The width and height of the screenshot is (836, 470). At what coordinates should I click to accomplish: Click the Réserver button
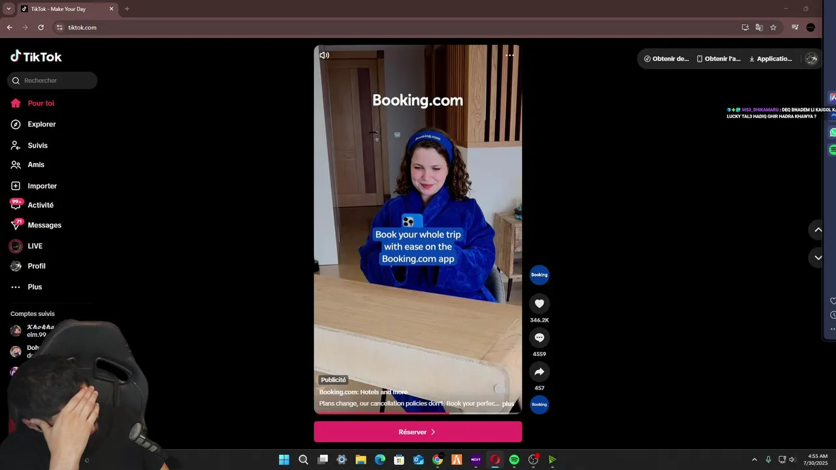[x=418, y=432]
